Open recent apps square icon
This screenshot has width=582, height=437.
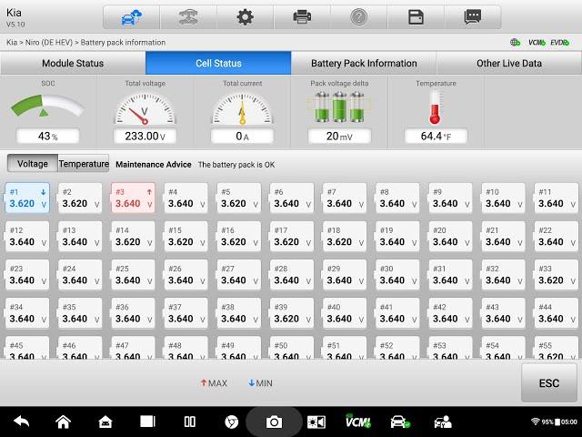coord(147,422)
